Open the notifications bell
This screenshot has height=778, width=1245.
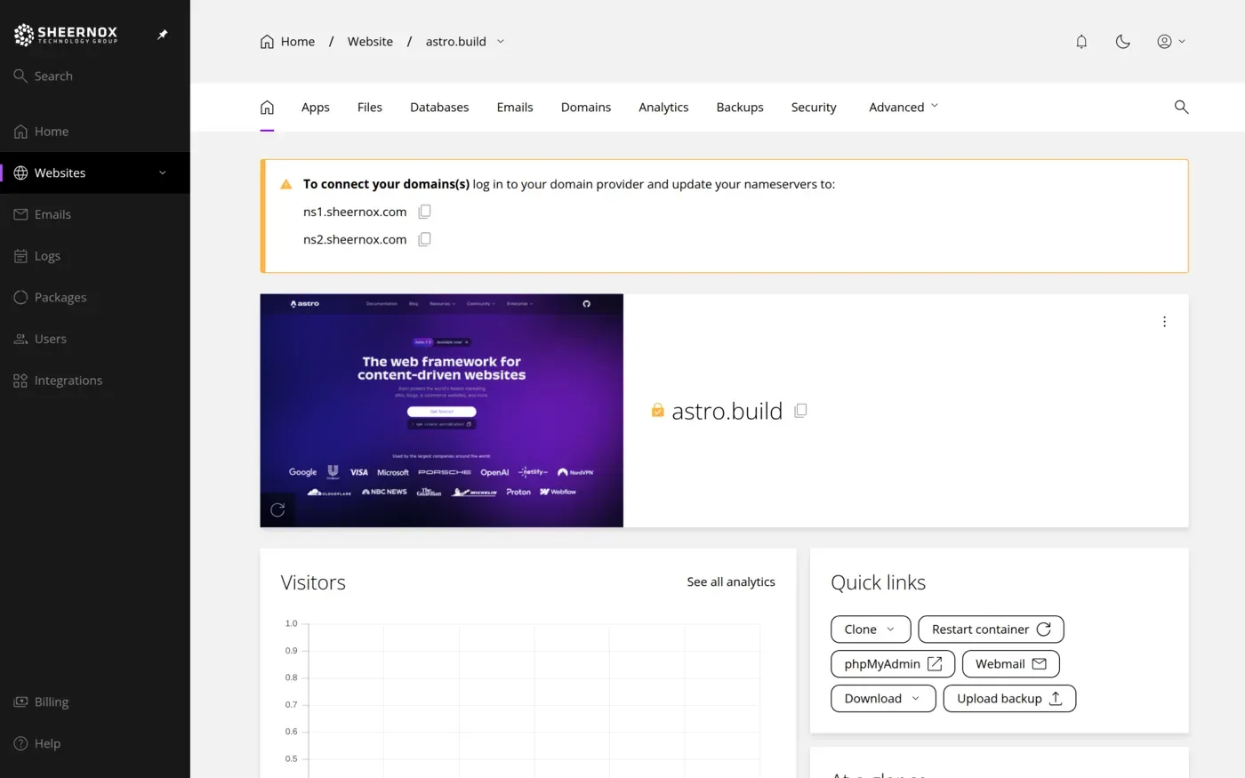pyautogui.click(x=1081, y=42)
